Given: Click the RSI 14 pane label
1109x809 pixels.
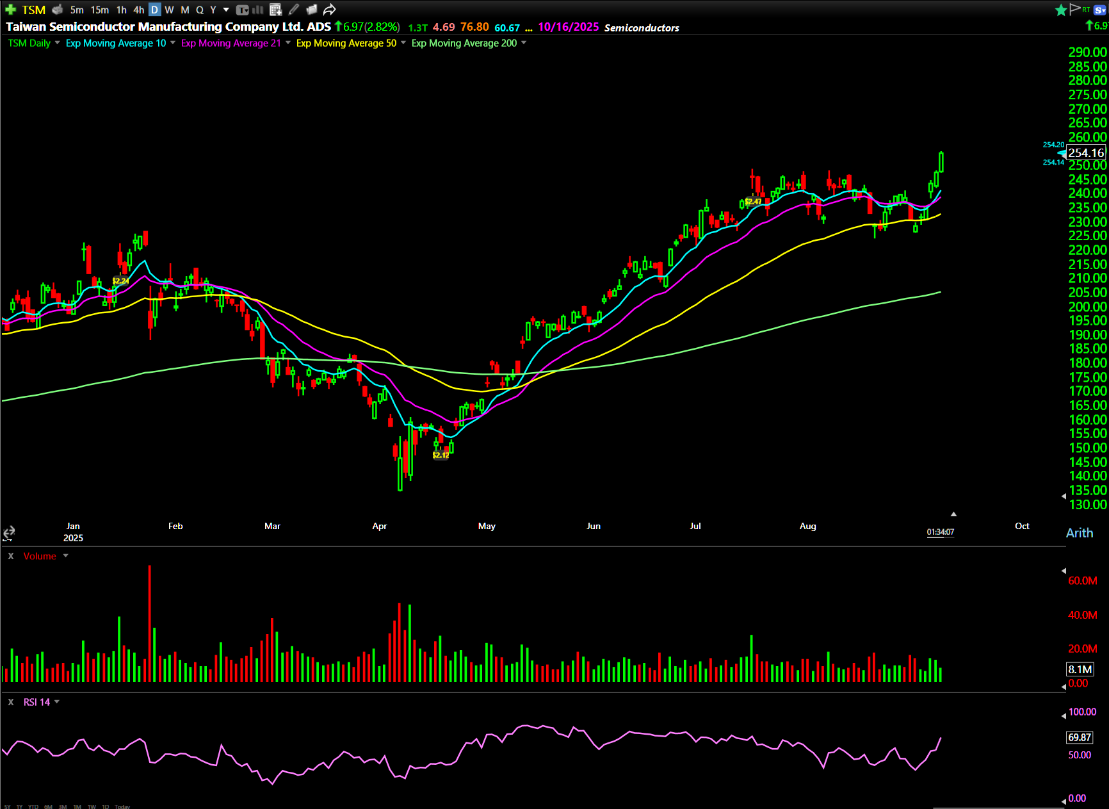Looking at the screenshot, I should pyautogui.click(x=36, y=702).
